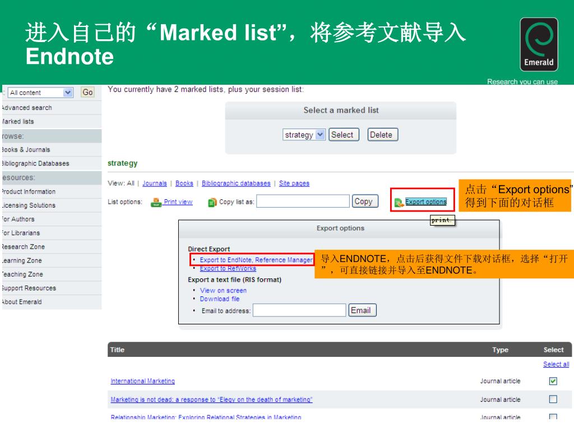Check the 'Marketing is not dead' row checkbox
Screen dimensions: 574x431
pos(553,399)
